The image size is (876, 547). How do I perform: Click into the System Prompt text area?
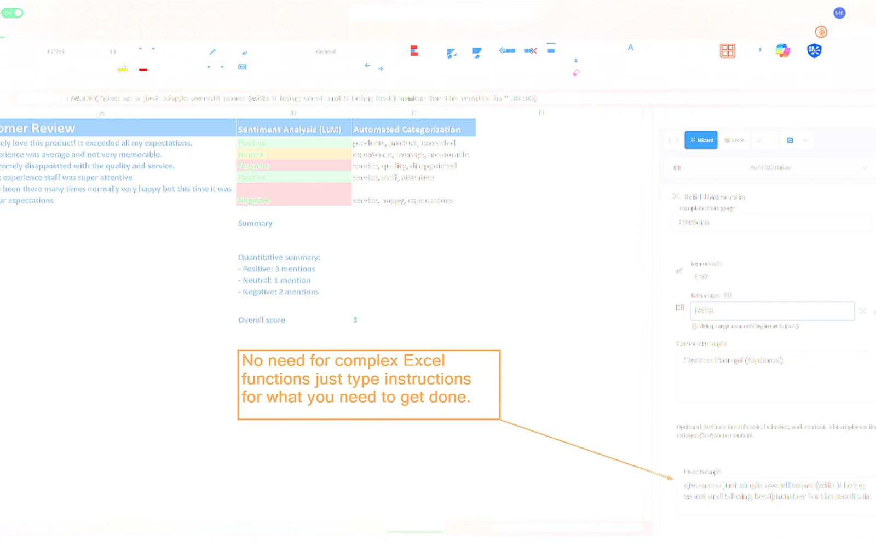pos(777,377)
